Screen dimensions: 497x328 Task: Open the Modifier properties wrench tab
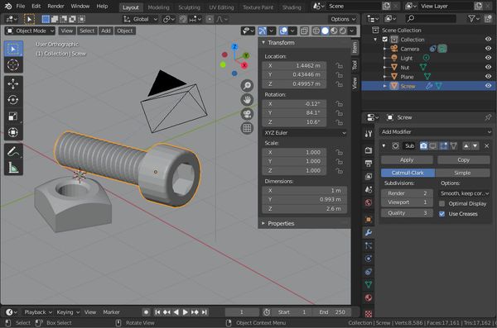point(369,233)
